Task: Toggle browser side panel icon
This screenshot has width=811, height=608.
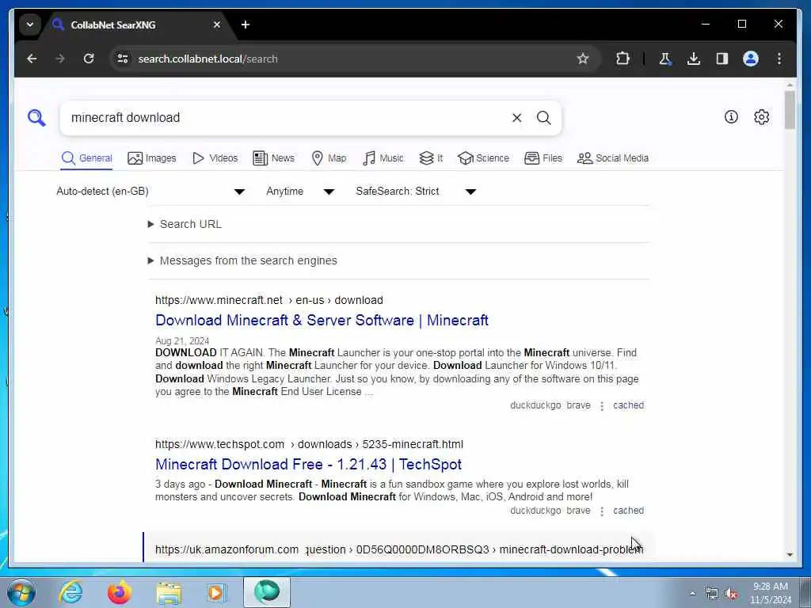Action: pos(722,59)
